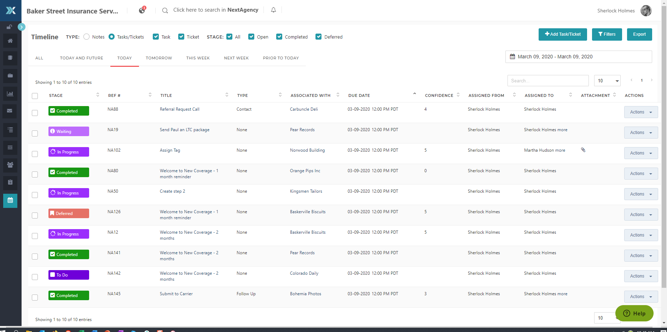Toggle the Ticket type checkbox
Image resolution: width=667 pixels, height=332 pixels.
pos(181,37)
